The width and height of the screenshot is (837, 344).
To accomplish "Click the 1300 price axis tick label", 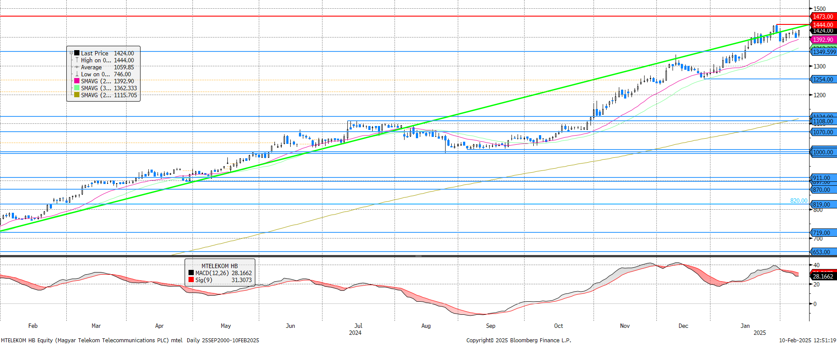I will pos(820,66).
